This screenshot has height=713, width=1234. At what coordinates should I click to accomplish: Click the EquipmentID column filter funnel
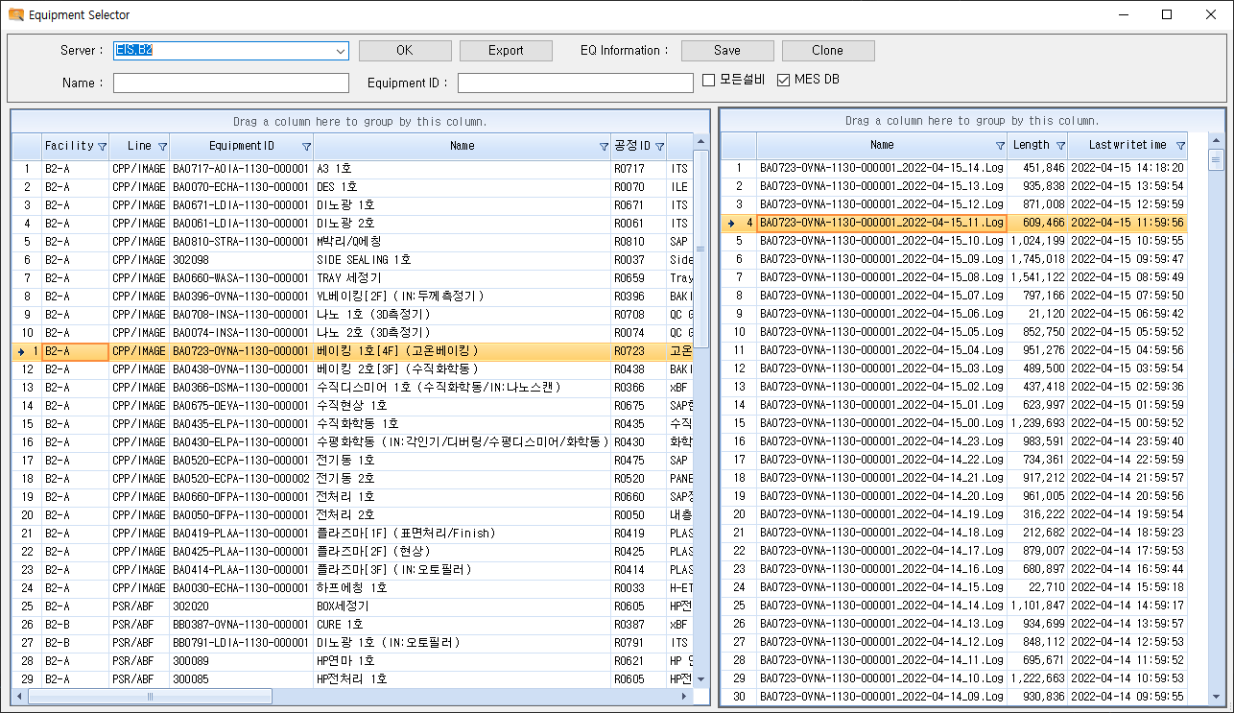pyautogui.click(x=306, y=147)
